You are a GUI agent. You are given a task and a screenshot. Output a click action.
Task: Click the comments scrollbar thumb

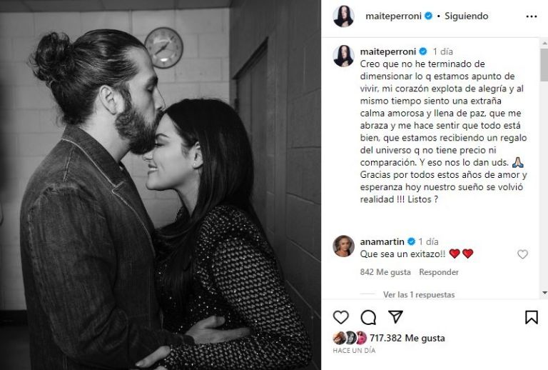(x=544, y=65)
